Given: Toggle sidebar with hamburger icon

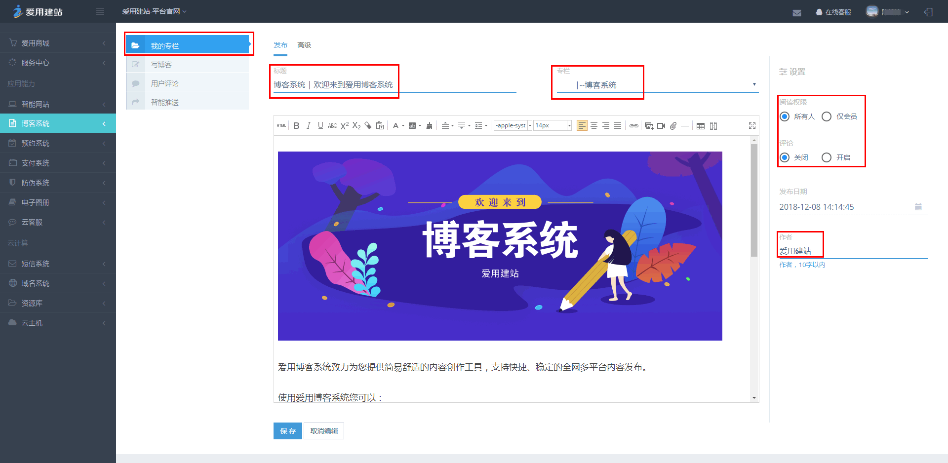Looking at the screenshot, I should (100, 11).
